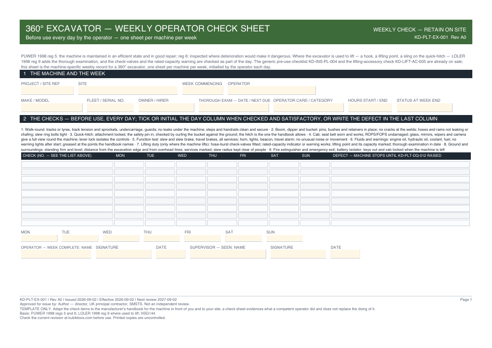Click the Thorough Exam date field

[x=234, y=107]
